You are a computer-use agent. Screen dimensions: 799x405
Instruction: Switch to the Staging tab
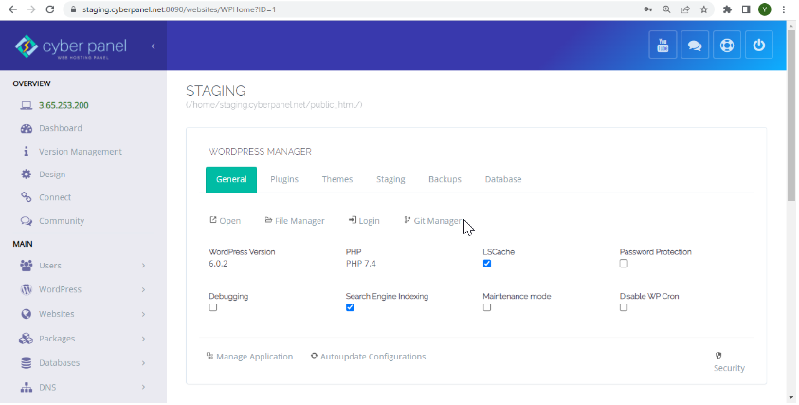(x=390, y=179)
